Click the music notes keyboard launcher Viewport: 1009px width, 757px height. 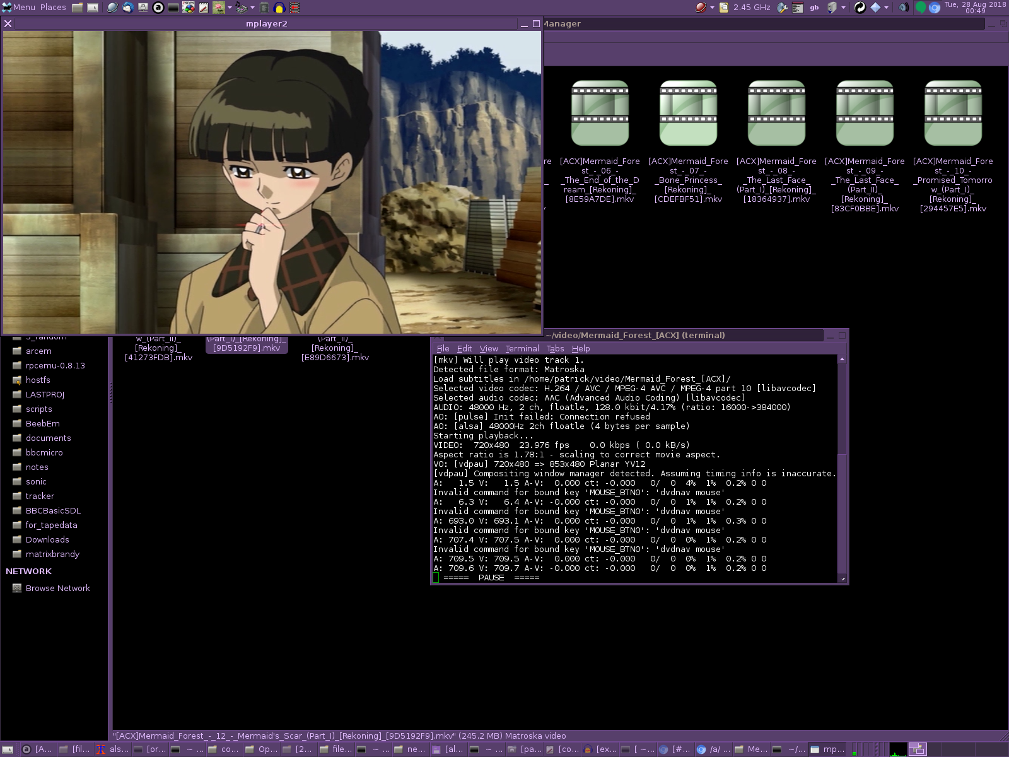[242, 8]
